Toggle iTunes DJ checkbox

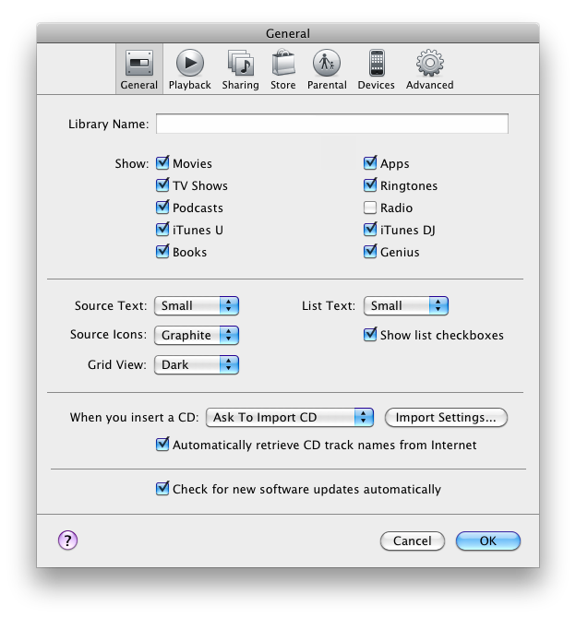pos(370,229)
